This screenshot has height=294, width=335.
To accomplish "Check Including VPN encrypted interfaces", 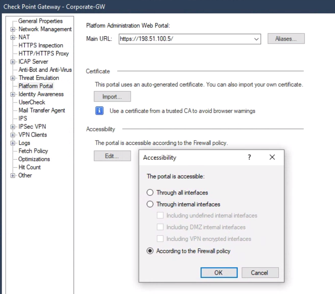I will (x=160, y=239).
